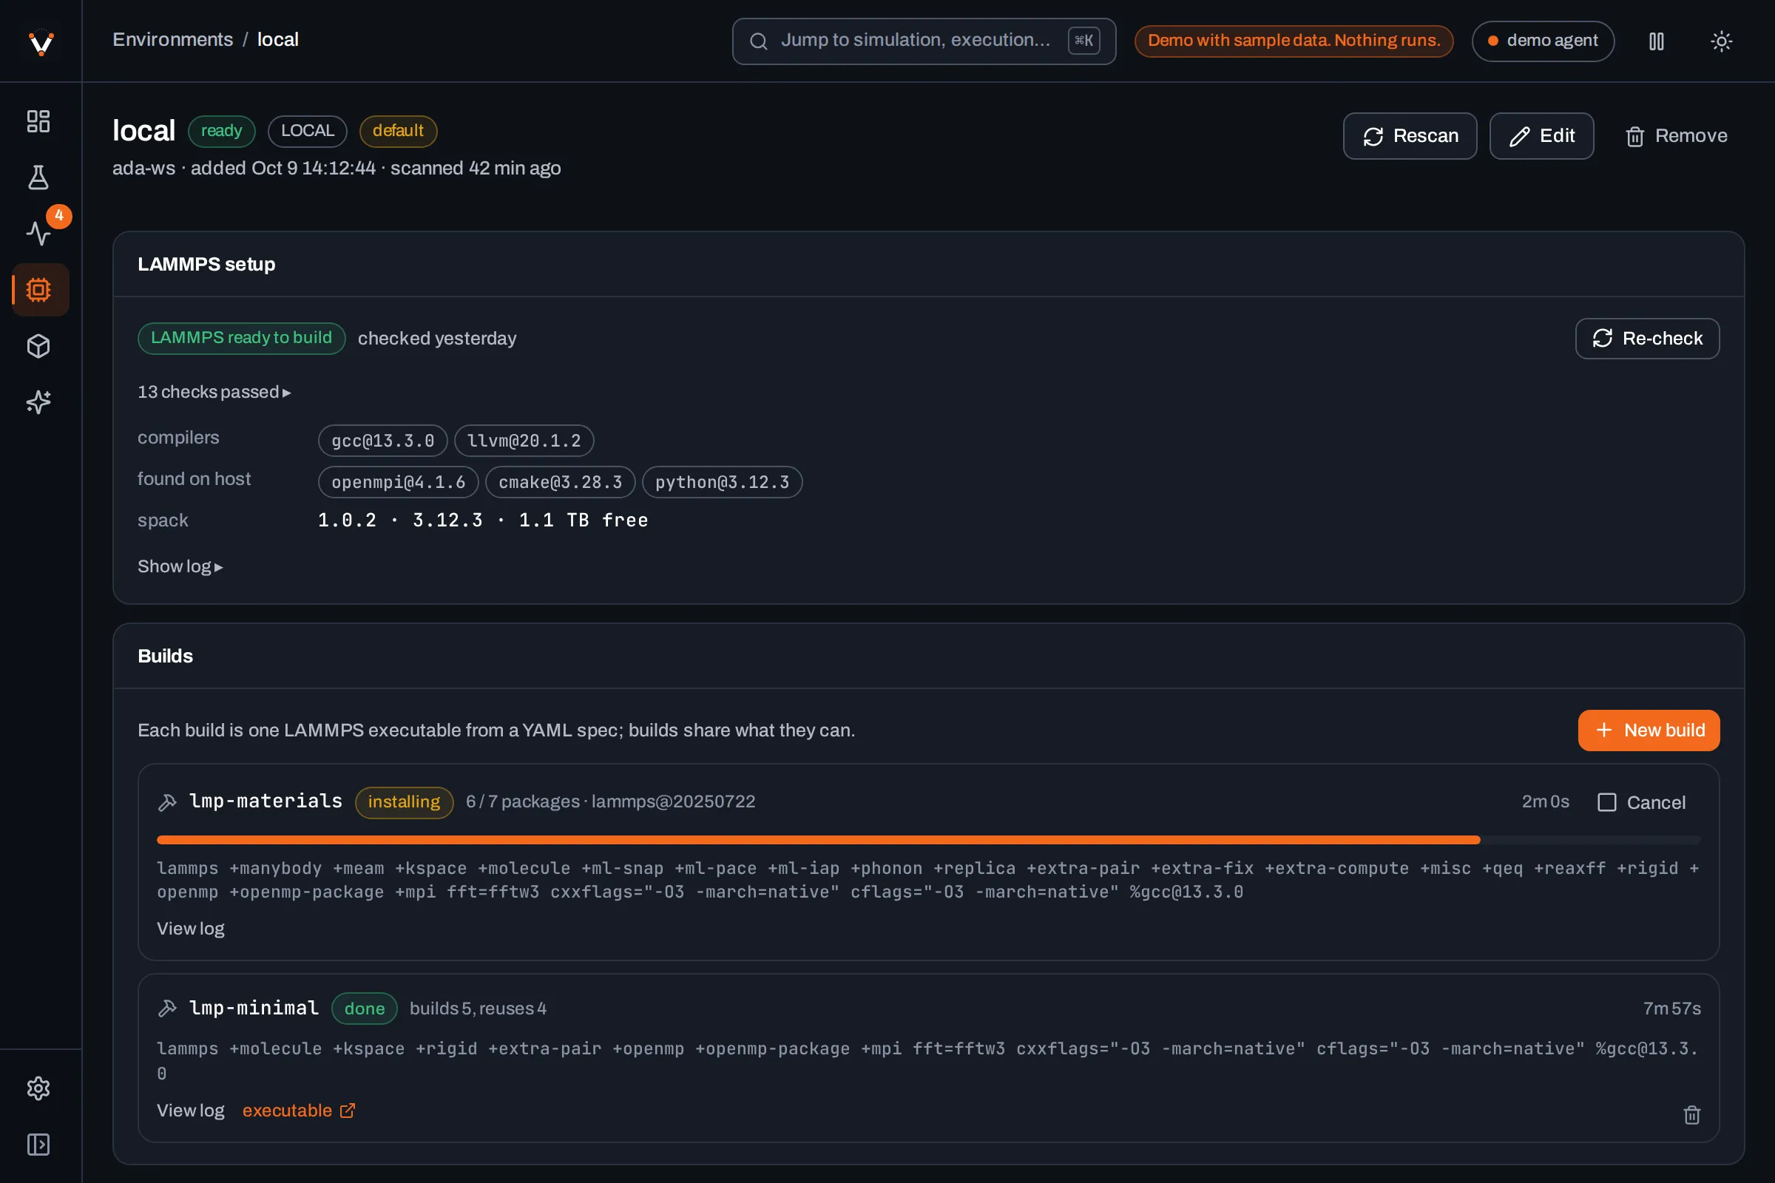Open the active environments chip sidebar item
Image resolution: width=1775 pixels, height=1183 pixels.
[x=38, y=290]
